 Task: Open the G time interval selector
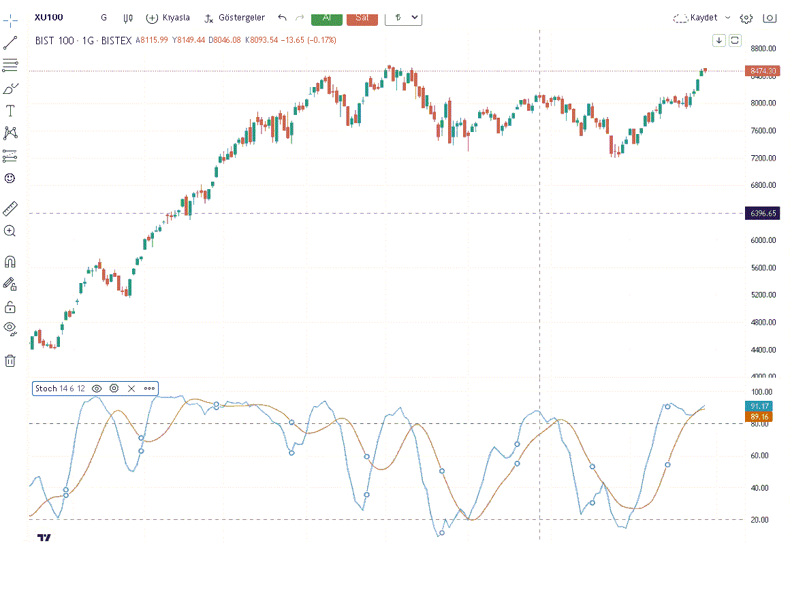click(104, 18)
